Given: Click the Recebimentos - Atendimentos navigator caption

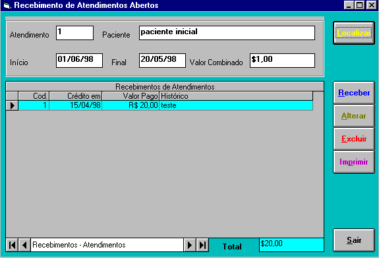Looking at the screenshot, I should tap(107, 245).
